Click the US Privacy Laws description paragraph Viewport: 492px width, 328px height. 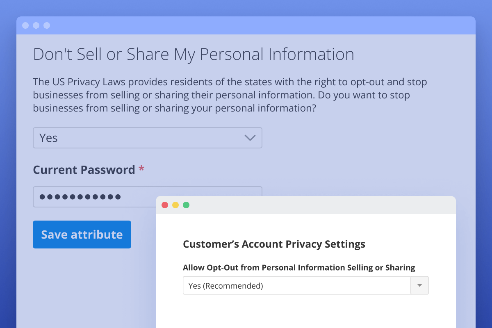[x=230, y=95]
